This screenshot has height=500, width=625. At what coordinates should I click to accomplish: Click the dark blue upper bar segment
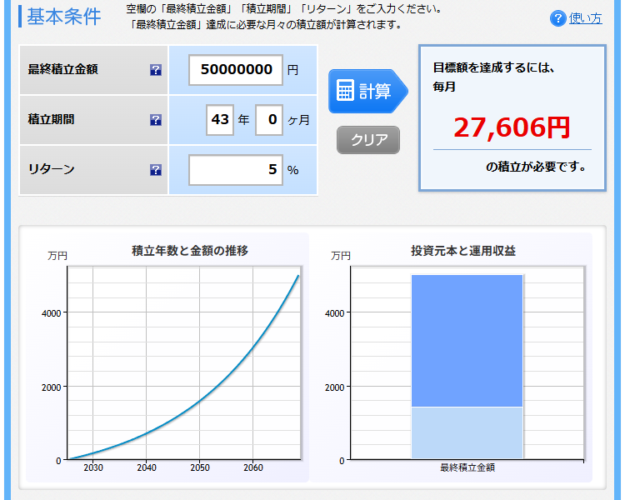pos(467,340)
